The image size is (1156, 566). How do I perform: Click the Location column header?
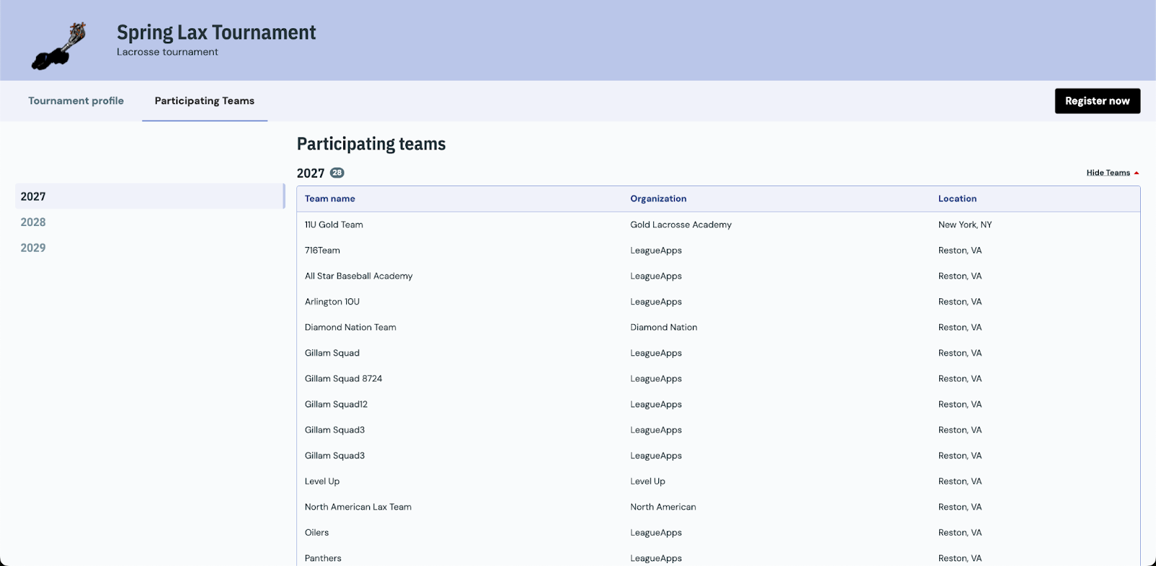[957, 199]
